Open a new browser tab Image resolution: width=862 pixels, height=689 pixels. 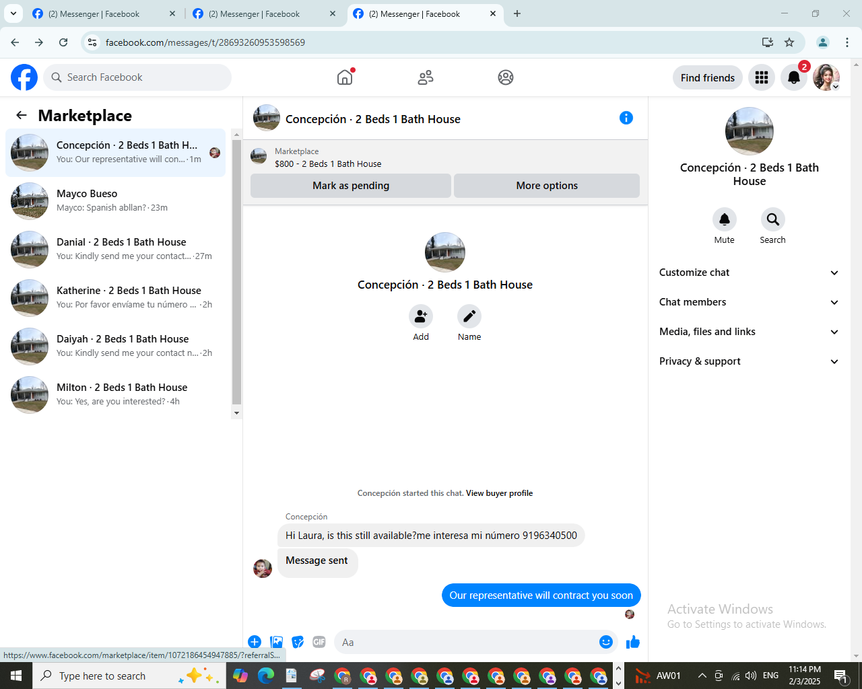point(517,13)
